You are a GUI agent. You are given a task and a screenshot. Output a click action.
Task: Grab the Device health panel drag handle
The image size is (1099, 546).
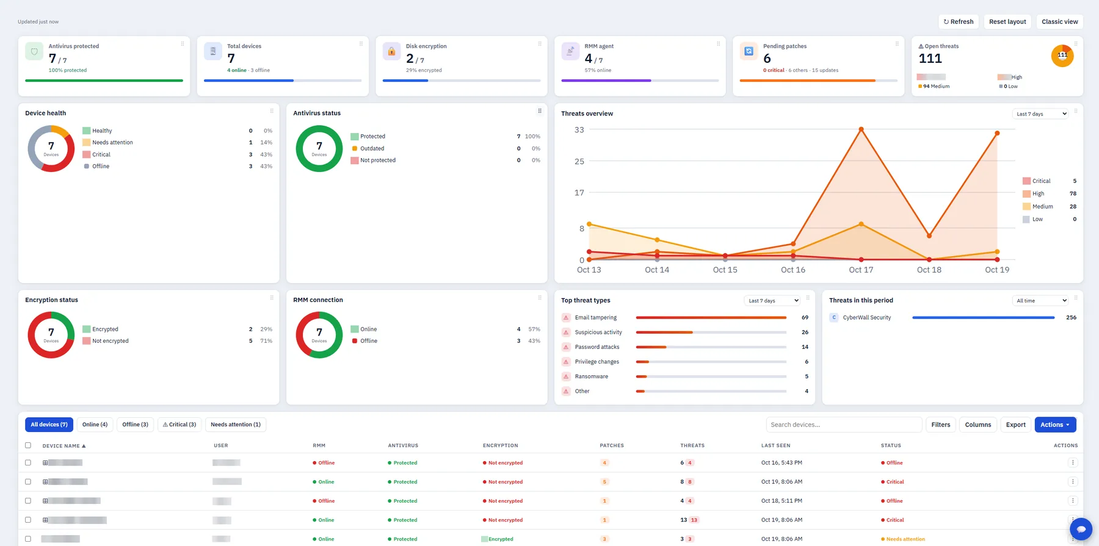pyautogui.click(x=272, y=111)
